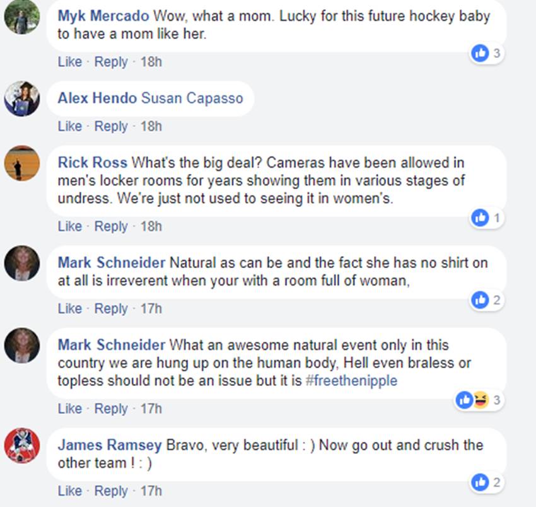Click James Ramsey's profile avatar

coord(22,446)
